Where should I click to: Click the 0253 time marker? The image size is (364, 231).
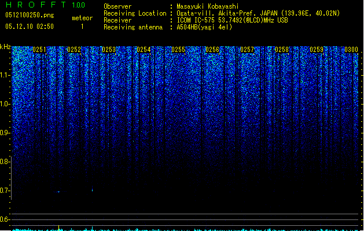click(x=109, y=50)
